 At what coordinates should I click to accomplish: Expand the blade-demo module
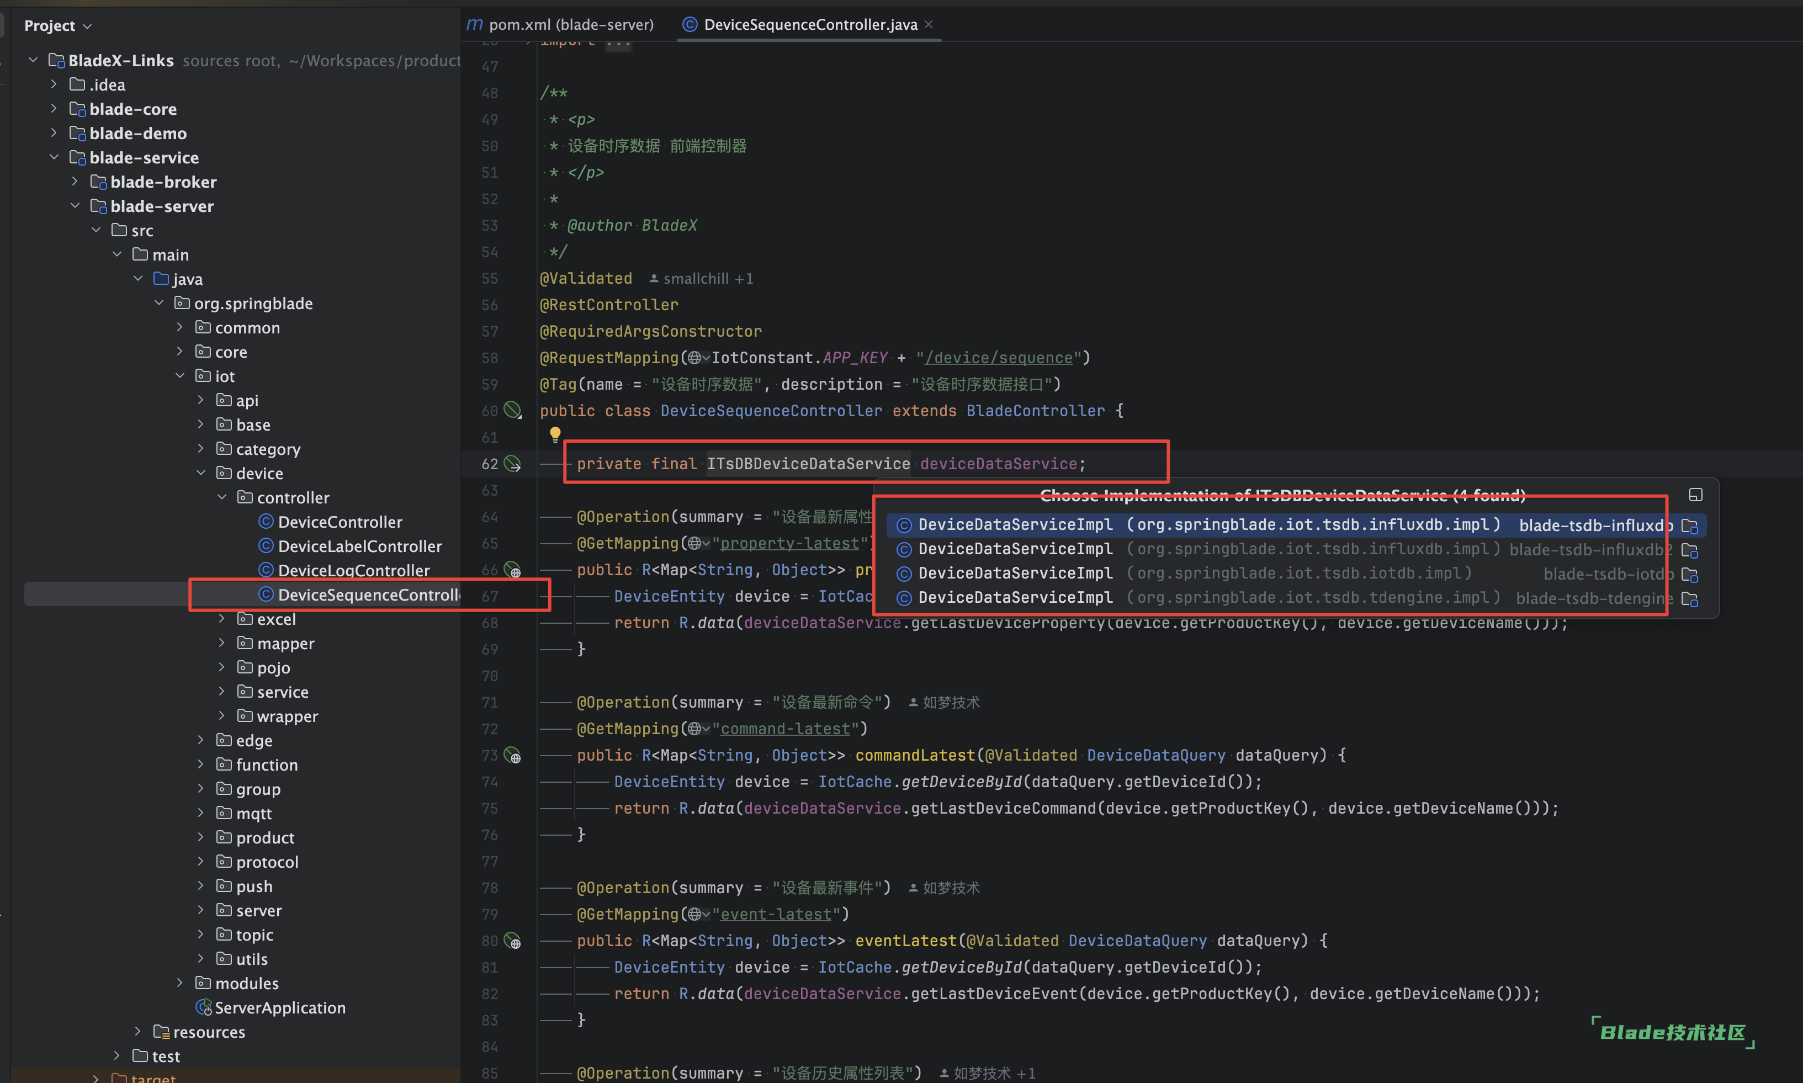coord(54,133)
